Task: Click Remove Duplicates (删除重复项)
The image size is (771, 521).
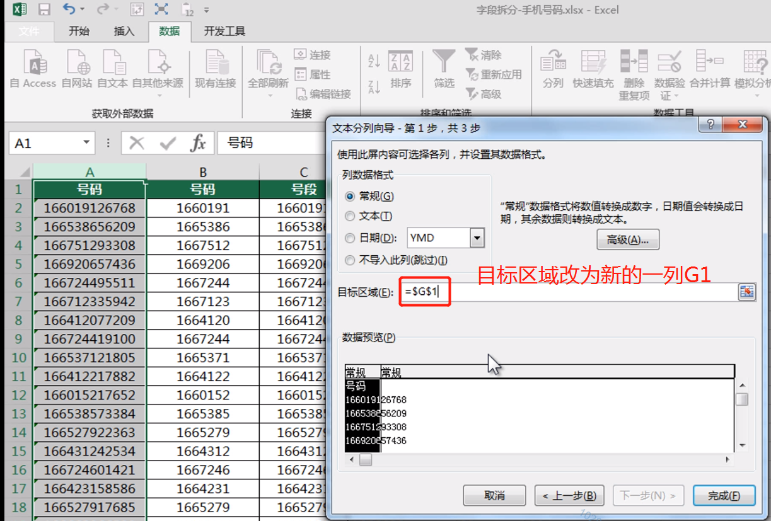Action: (x=634, y=75)
